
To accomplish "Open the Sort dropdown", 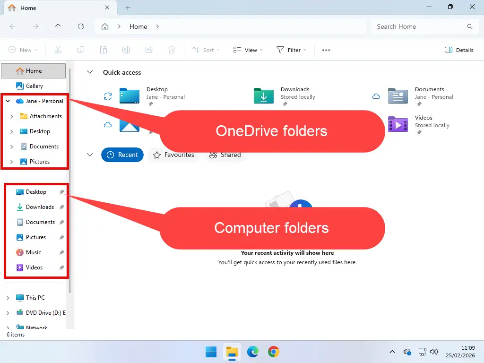I will [206, 50].
